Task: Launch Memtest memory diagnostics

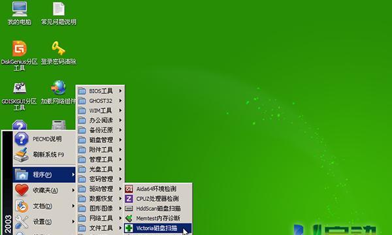Action: pos(158,218)
